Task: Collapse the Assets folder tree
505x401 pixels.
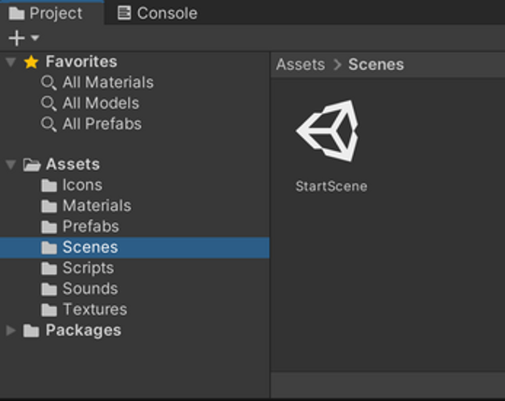Action: pos(10,164)
